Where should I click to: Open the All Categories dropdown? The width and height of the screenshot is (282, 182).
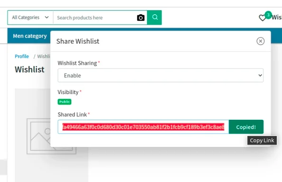tap(30, 18)
